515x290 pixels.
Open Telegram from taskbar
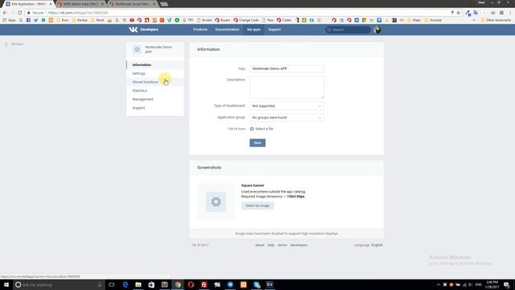click(x=230, y=284)
